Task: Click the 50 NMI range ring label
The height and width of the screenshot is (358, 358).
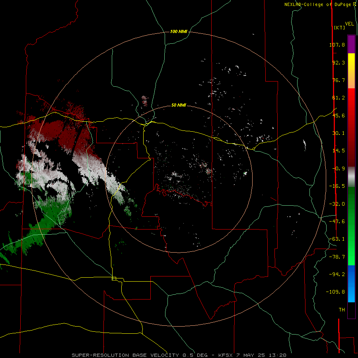Action: pyautogui.click(x=179, y=105)
